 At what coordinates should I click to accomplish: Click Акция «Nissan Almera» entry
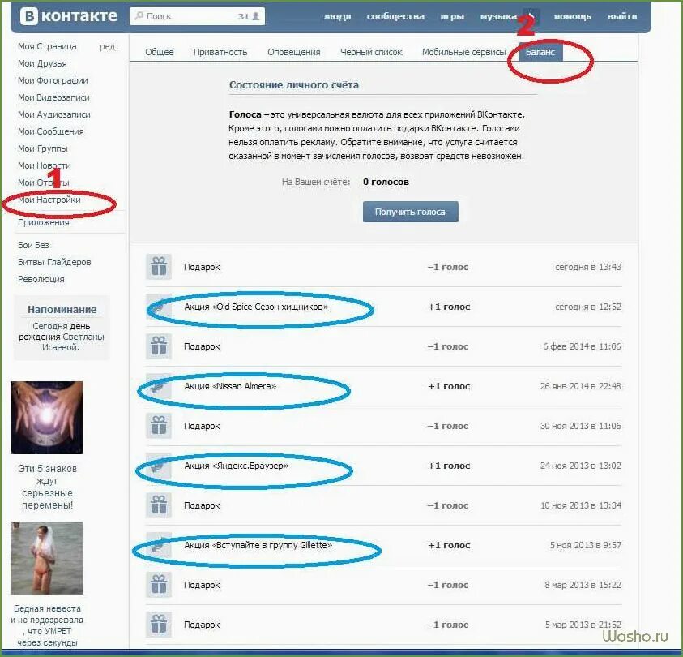pyautogui.click(x=230, y=386)
